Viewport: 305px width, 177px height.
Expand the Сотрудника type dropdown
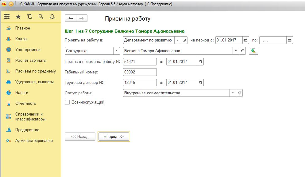click(x=117, y=51)
